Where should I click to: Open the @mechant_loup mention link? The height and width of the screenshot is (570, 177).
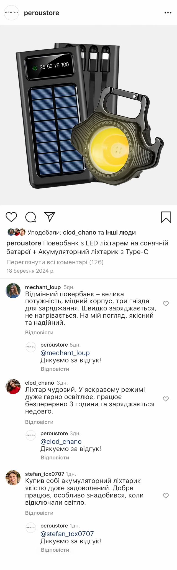pos(65,353)
